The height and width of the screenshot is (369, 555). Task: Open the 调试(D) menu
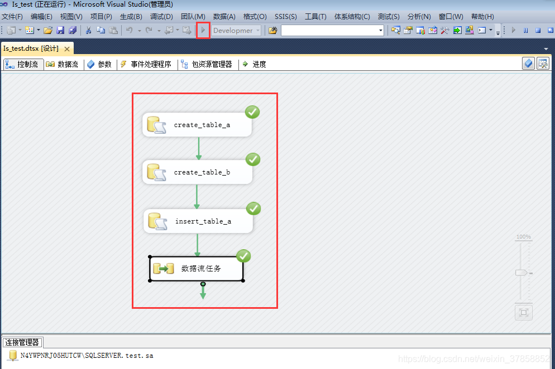click(161, 17)
